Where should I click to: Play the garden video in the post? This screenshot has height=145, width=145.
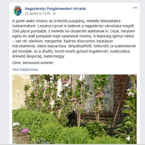pos(74,109)
